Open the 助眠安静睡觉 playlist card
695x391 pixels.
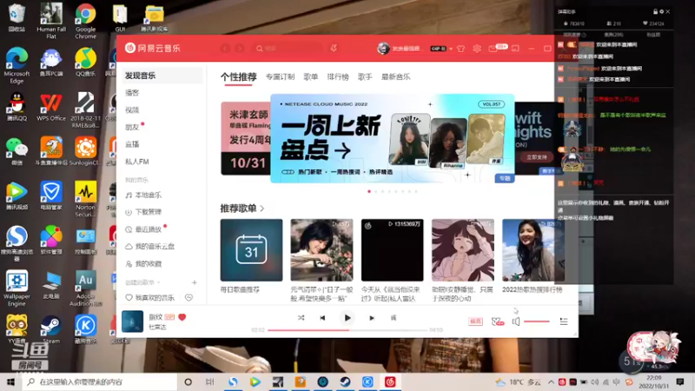click(463, 250)
